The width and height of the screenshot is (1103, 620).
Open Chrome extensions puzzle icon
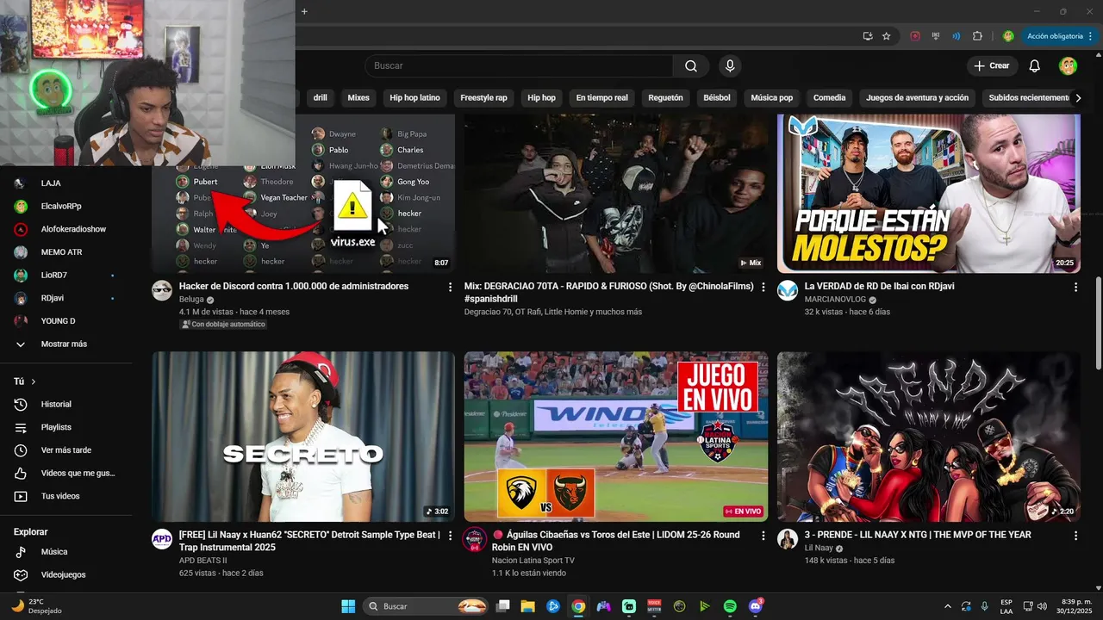(x=977, y=36)
